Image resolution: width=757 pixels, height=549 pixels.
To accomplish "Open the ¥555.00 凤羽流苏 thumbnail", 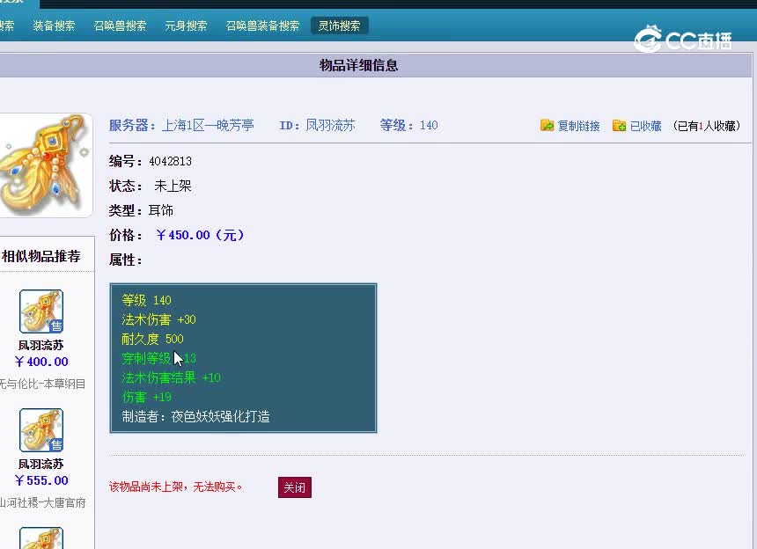I will click(x=41, y=430).
